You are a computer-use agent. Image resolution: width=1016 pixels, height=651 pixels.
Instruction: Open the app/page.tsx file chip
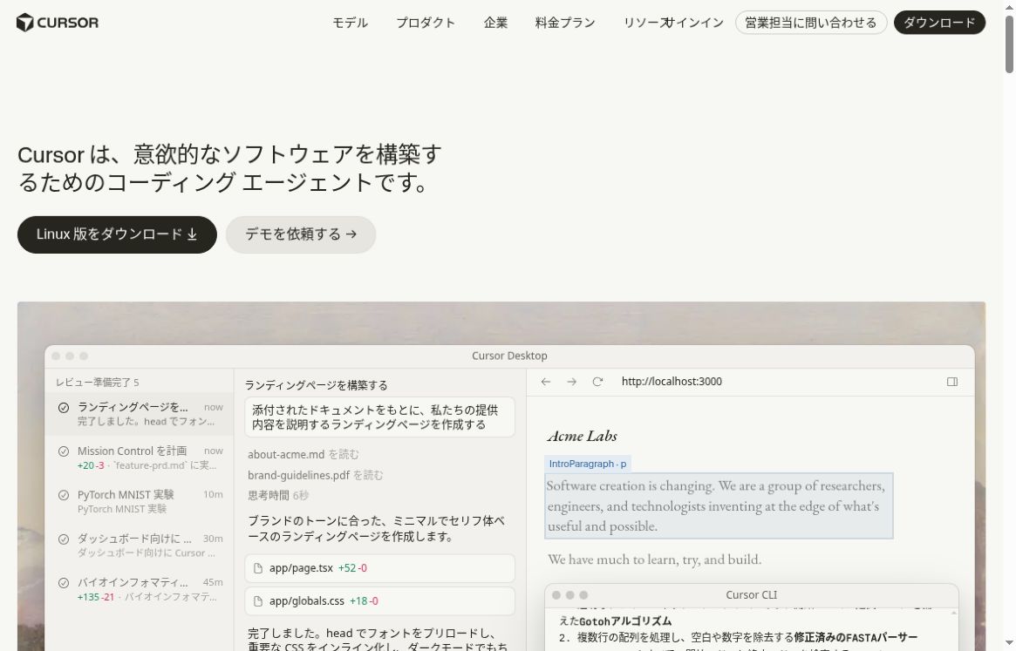tap(379, 568)
